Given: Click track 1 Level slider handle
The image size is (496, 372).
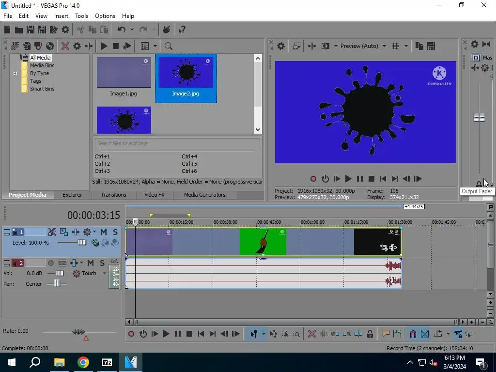Looking at the screenshot, I should pyautogui.click(x=82, y=243).
